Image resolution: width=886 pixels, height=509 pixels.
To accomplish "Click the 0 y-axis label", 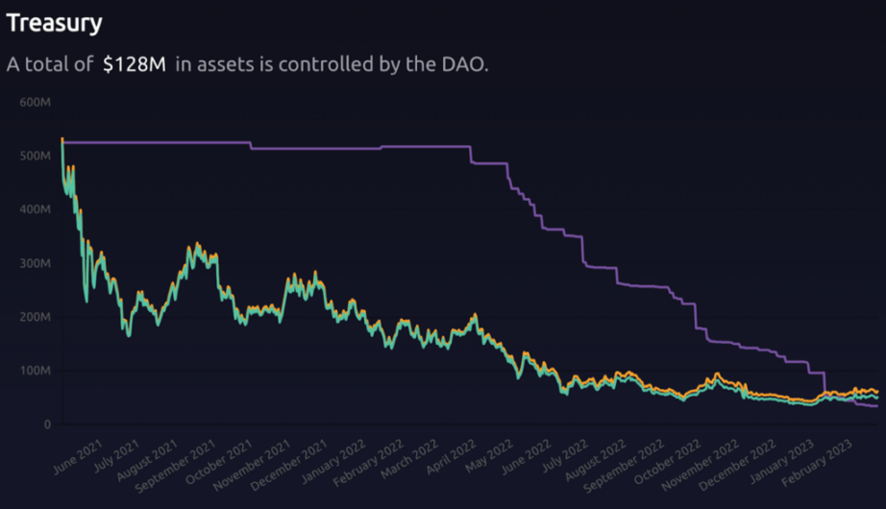I will tap(47, 424).
